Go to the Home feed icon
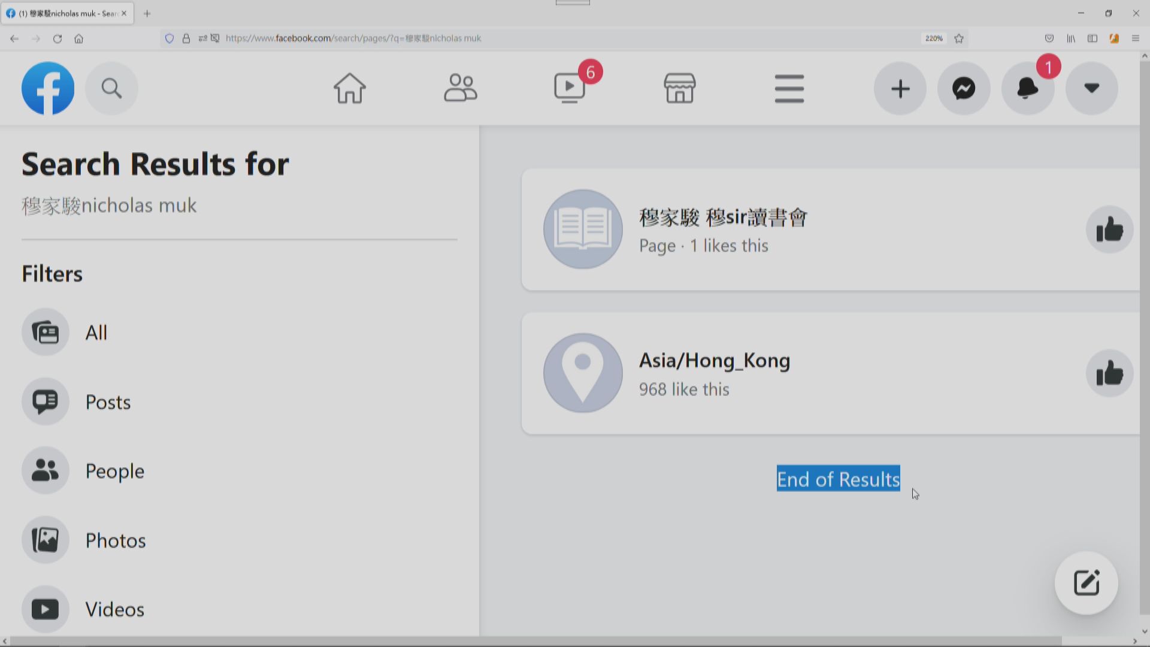This screenshot has width=1150, height=647. (x=349, y=88)
